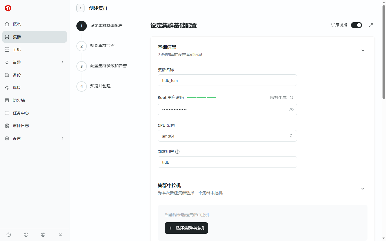Viewport: 386px width, 241px height.
Task: Open the user profile icon
Action: tap(60, 235)
